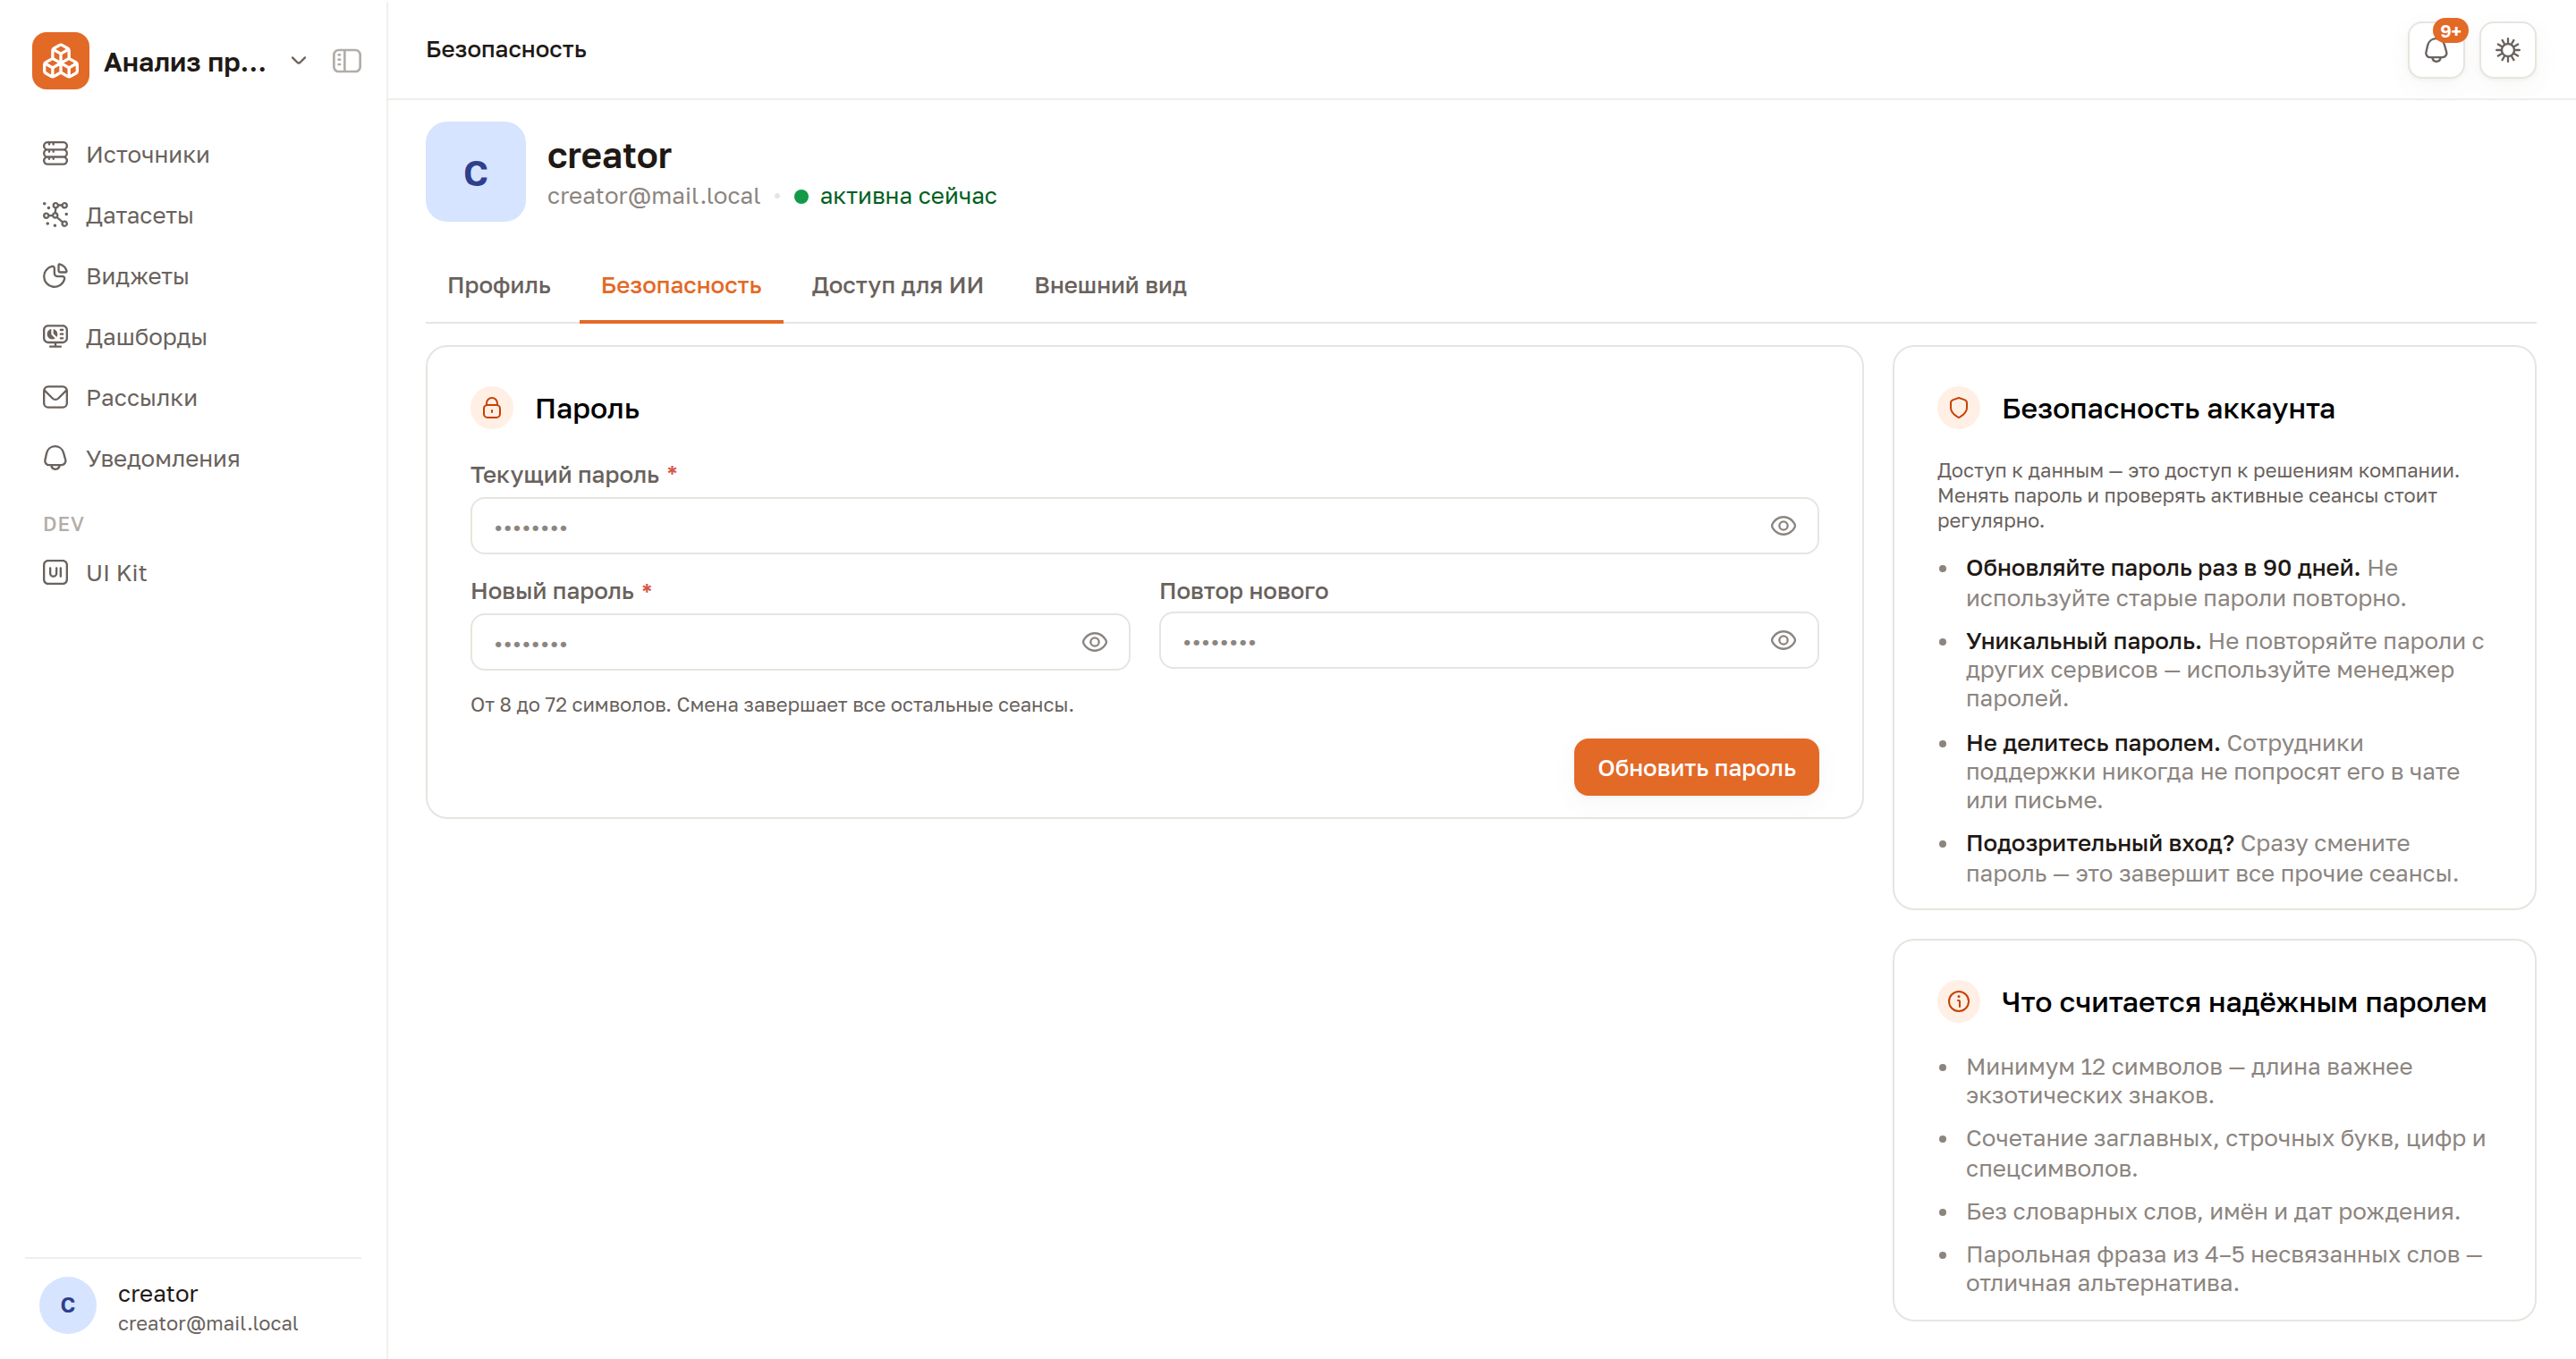
Task: Click the UI Kit icon
Action: coord(55,572)
